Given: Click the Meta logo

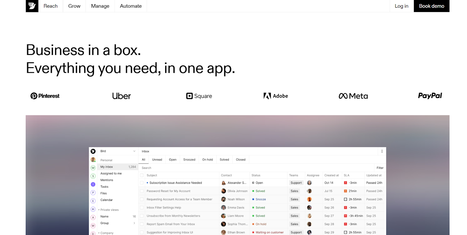Looking at the screenshot, I should point(353,96).
